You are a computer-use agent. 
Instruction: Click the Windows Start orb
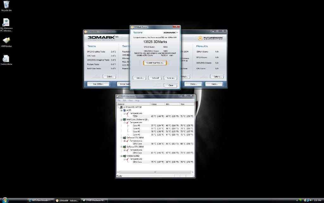point(5,200)
